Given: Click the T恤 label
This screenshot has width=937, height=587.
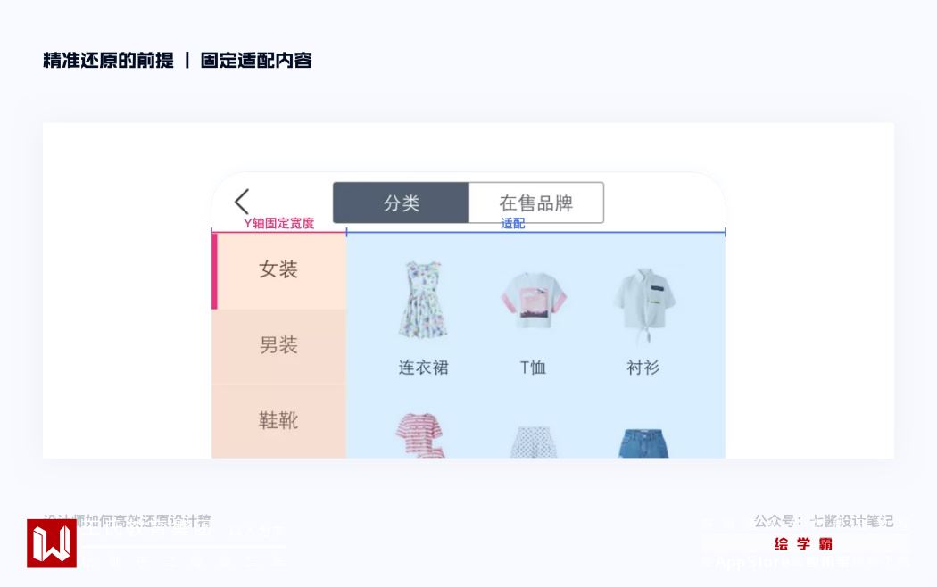Looking at the screenshot, I should point(533,368).
